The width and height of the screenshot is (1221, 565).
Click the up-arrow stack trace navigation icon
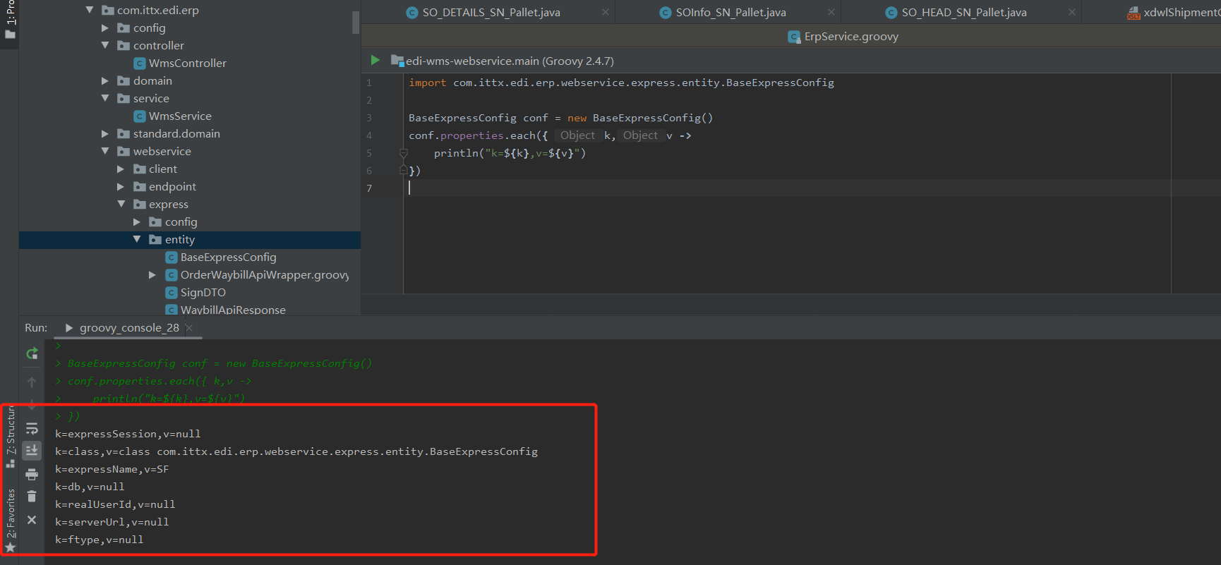[32, 382]
